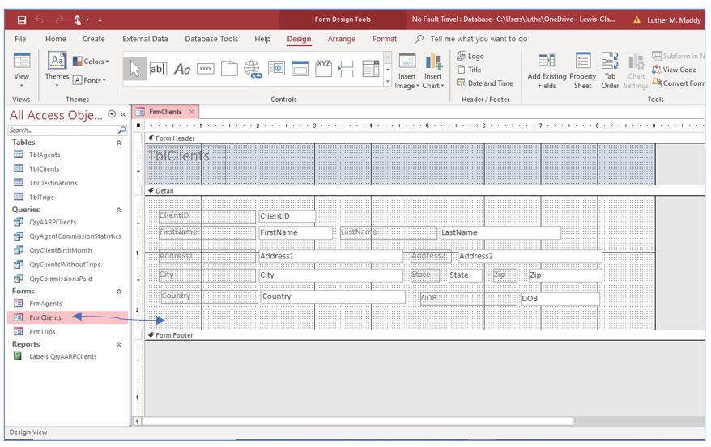Select the pointer Select tool in Controls

134,69
